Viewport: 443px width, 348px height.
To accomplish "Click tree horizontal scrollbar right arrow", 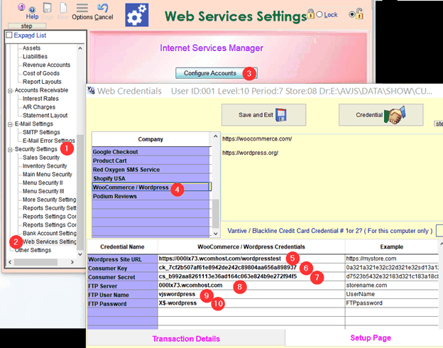I will (x=72, y=262).
